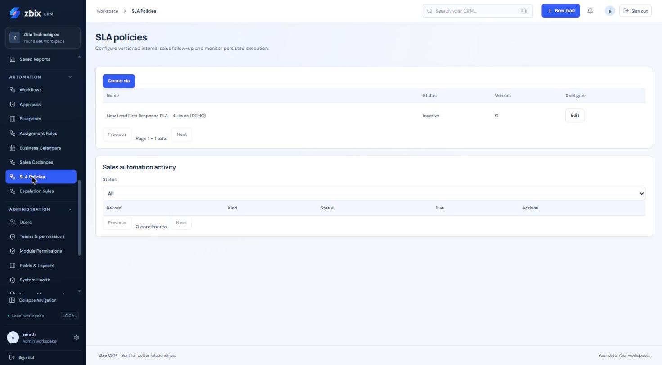The height and width of the screenshot is (365, 662).
Task: Focus the Search your CRM field
Action: (x=477, y=11)
